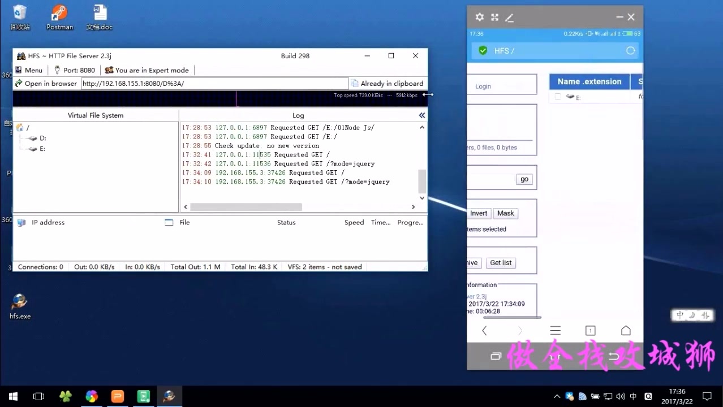Image resolution: width=723 pixels, height=407 pixels.
Task: Select the root '/' node in Virtual File System
Action: click(x=23, y=128)
